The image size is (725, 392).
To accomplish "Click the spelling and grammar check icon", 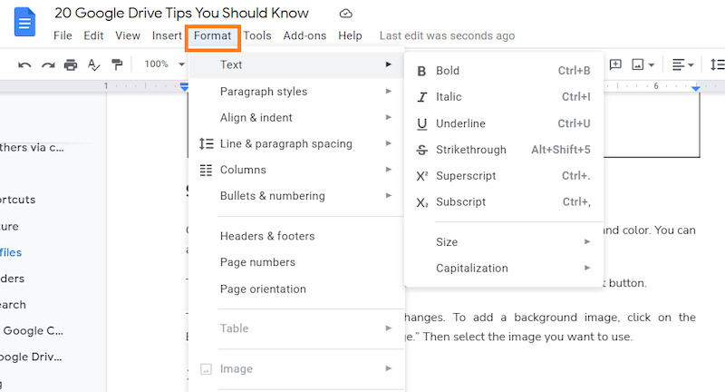I will coord(94,64).
